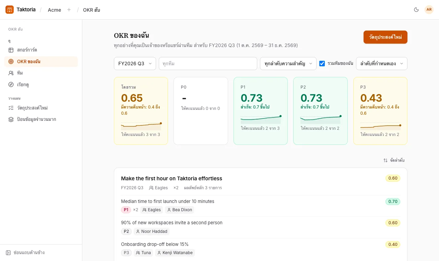
Task: Click the 0.70 score badge
Action: (x=393, y=202)
